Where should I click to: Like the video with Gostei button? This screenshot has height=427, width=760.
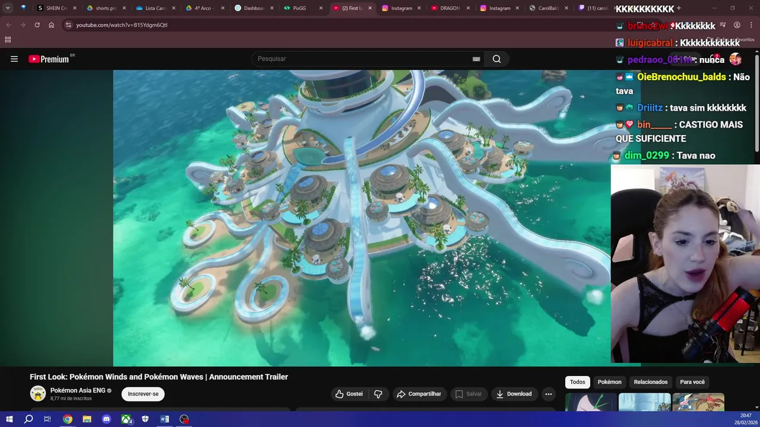[349, 394]
